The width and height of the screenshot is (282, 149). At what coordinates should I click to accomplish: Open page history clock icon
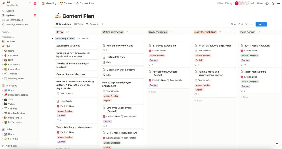(267, 3)
